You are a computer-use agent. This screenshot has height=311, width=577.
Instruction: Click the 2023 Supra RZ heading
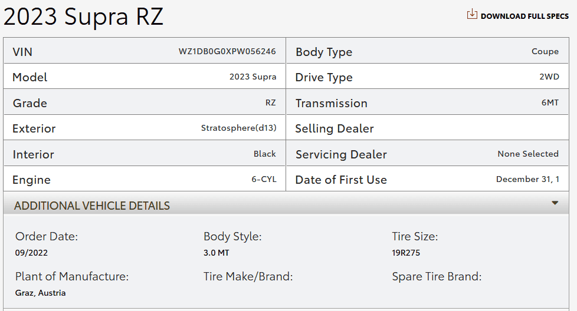pos(83,16)
